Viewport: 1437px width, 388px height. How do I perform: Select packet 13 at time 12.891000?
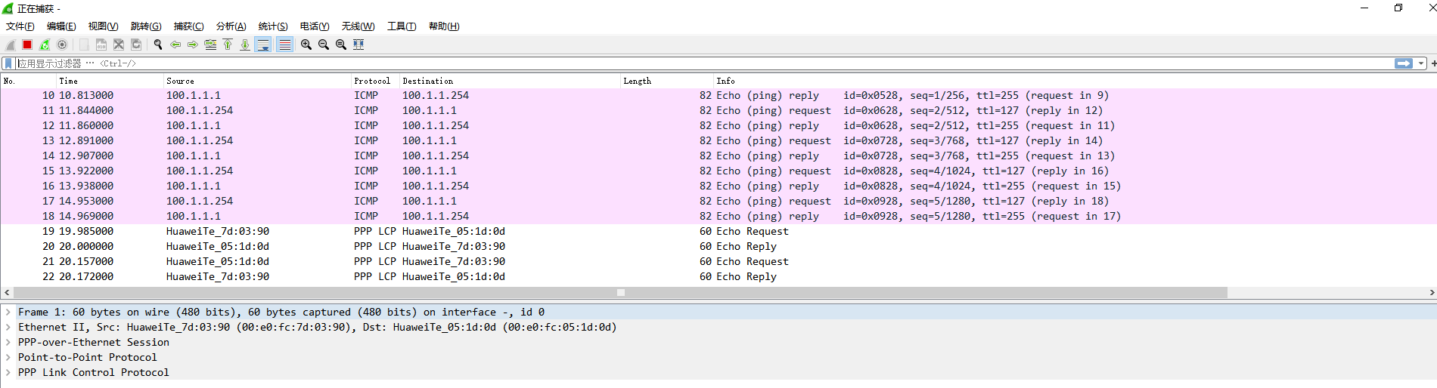pyautogui.click(x=718, y=141)
